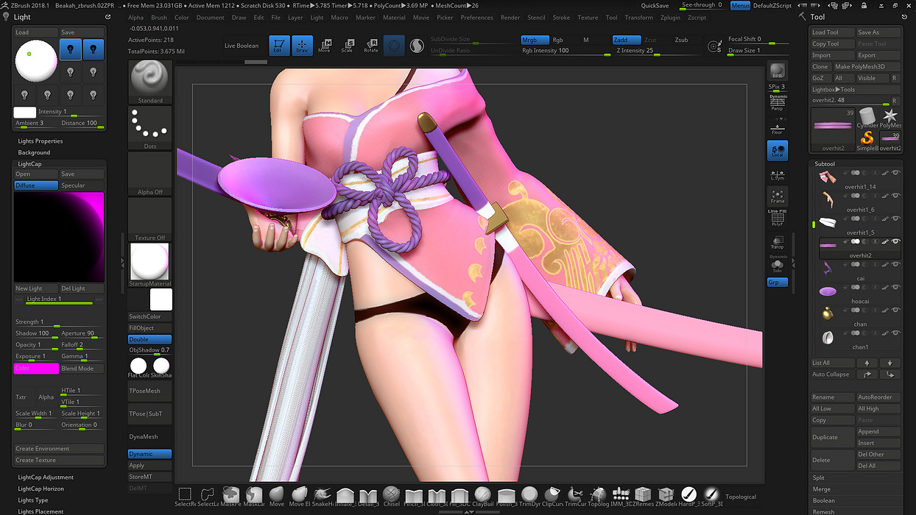Toggle Persp perspective view
The image size is (916, 515).
pyautogui.click(x=777, y=103)
